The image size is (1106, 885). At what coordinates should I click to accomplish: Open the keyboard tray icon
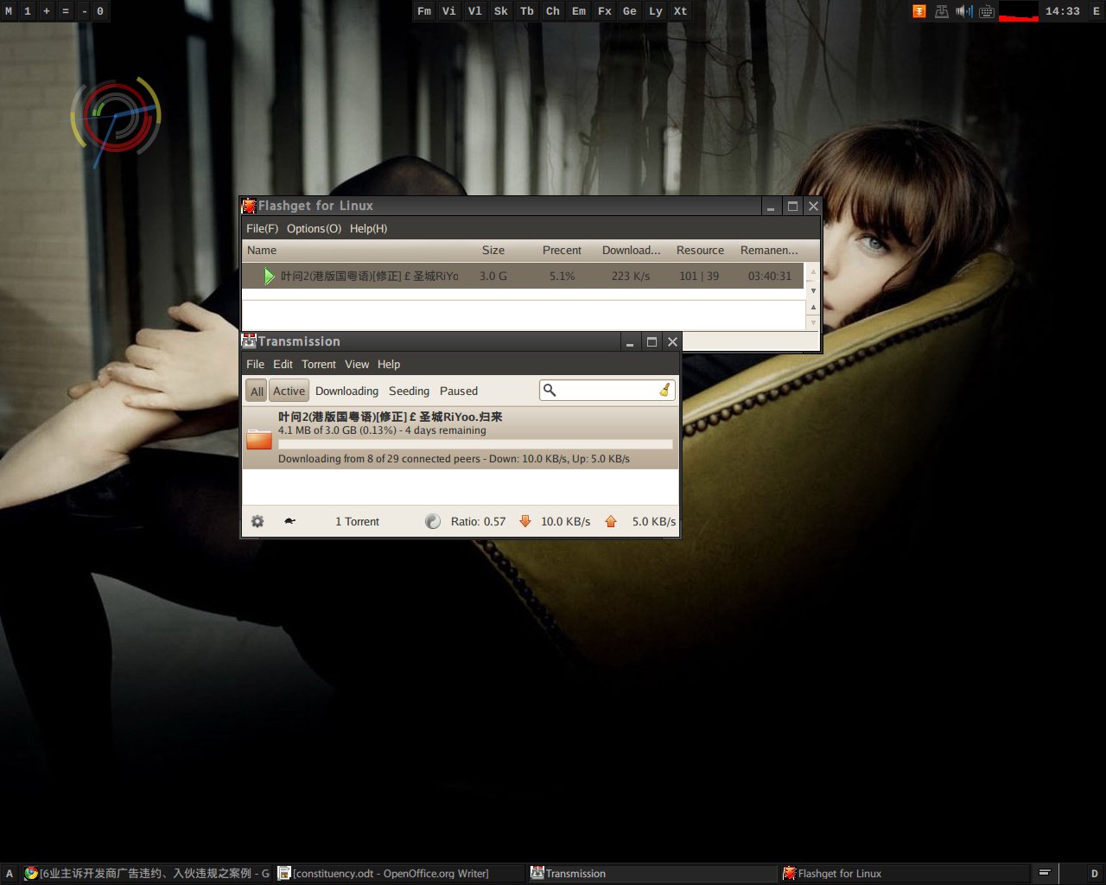(x=986, y=11)
